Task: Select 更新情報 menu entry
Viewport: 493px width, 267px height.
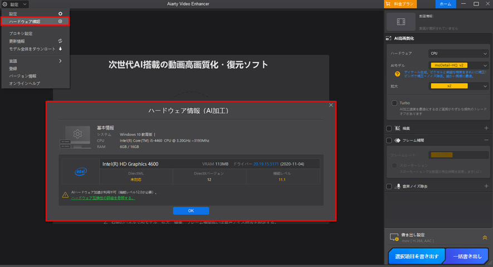Action: point(35,41)
